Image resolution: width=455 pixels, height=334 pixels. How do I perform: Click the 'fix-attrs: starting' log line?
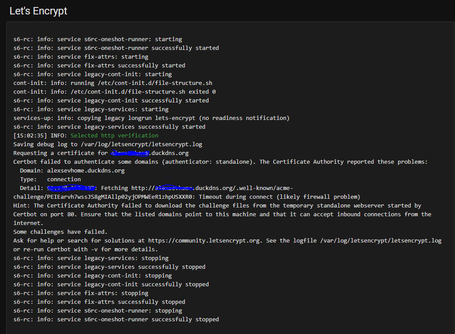point(81,56)
